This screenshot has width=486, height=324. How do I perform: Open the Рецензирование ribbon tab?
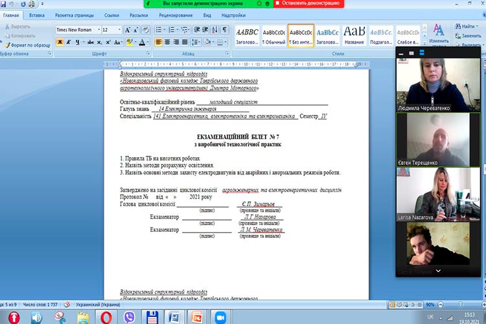point(175,14)
